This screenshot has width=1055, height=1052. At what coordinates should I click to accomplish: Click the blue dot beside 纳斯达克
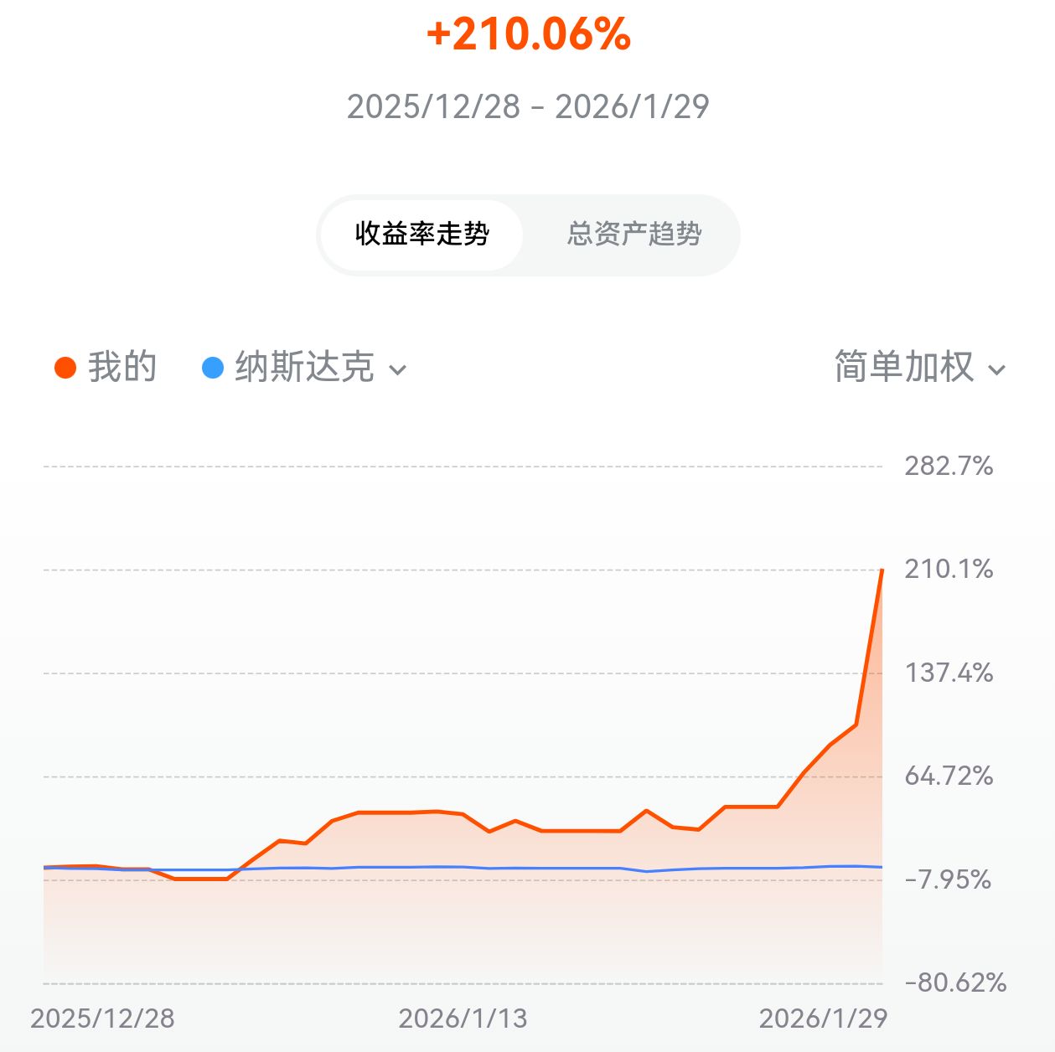coord(213,368)
